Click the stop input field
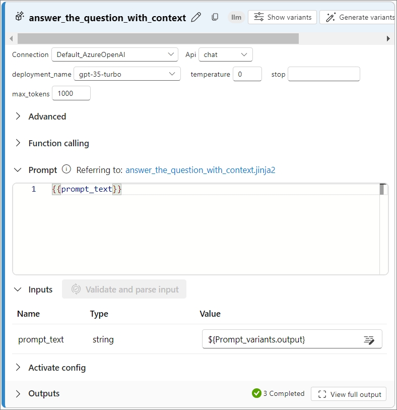The width and height of the screenshot is (397, 410). coord(323,74)
